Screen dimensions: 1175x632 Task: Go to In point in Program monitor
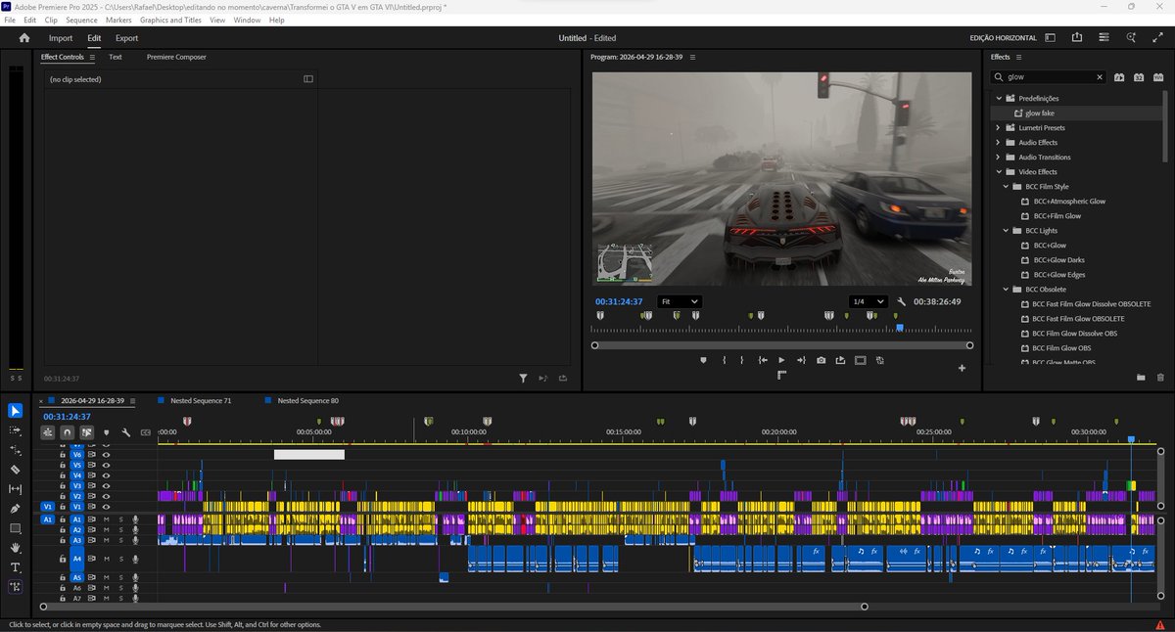pos(762,360)
